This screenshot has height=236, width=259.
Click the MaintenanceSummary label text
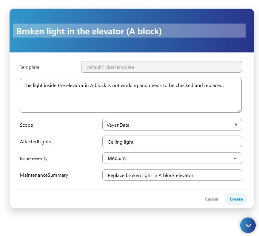(44, 175)
